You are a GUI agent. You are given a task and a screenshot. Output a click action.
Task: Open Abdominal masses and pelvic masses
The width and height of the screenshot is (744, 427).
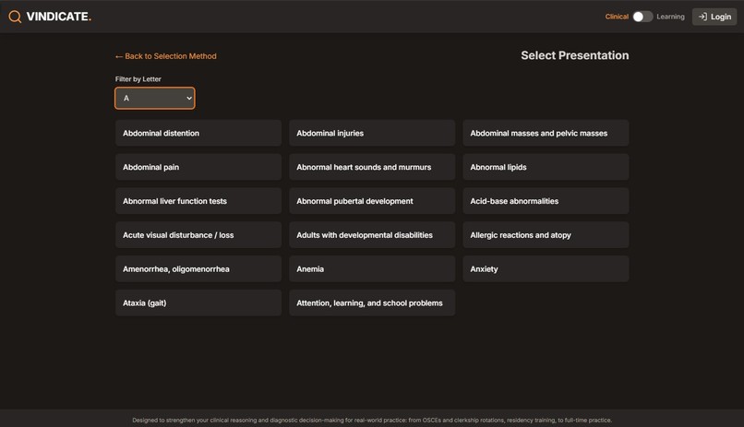[546, 133]
